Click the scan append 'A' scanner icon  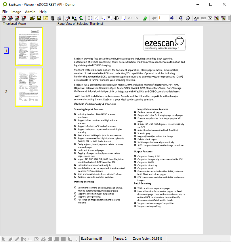pyautogui.click(x=11, y=18)
